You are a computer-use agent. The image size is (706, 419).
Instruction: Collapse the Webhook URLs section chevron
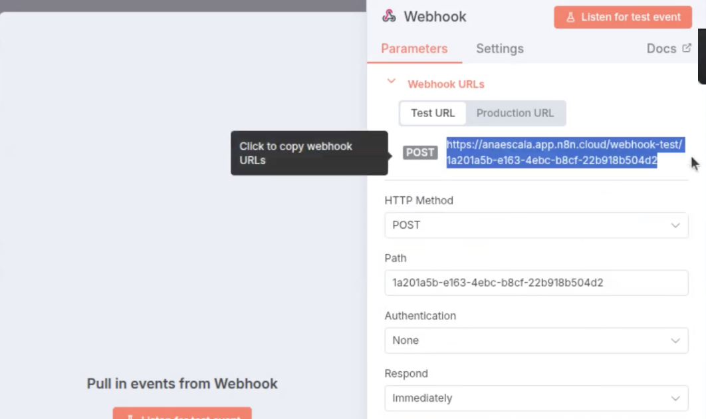coord(392,82)
